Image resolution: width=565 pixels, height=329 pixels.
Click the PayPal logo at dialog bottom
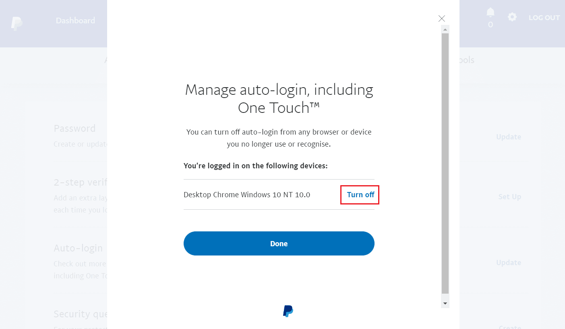coord(288,311)
